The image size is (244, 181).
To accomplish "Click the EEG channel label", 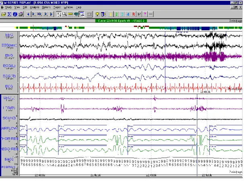I will [9, 36].
